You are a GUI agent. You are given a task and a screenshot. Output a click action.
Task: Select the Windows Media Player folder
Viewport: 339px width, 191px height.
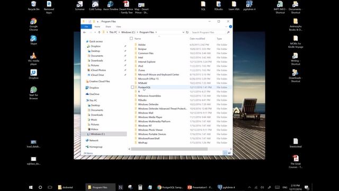point(150,117)
